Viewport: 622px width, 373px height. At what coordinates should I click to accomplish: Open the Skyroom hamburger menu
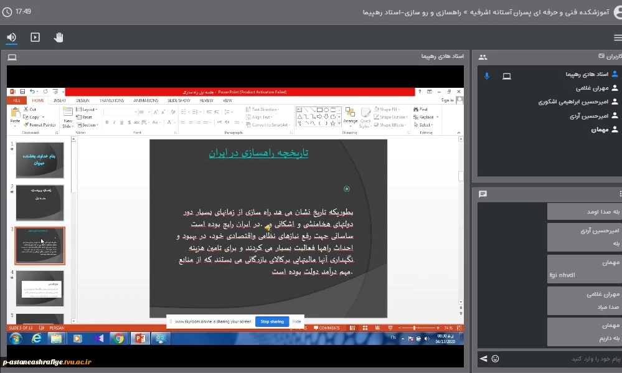click(618, 38)
